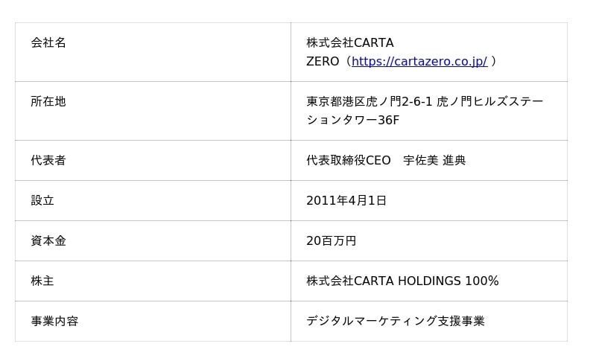This screenshot has width=596, height=364.
Task: Click the 設立 label cell
Action: click(x=42, y=200)
